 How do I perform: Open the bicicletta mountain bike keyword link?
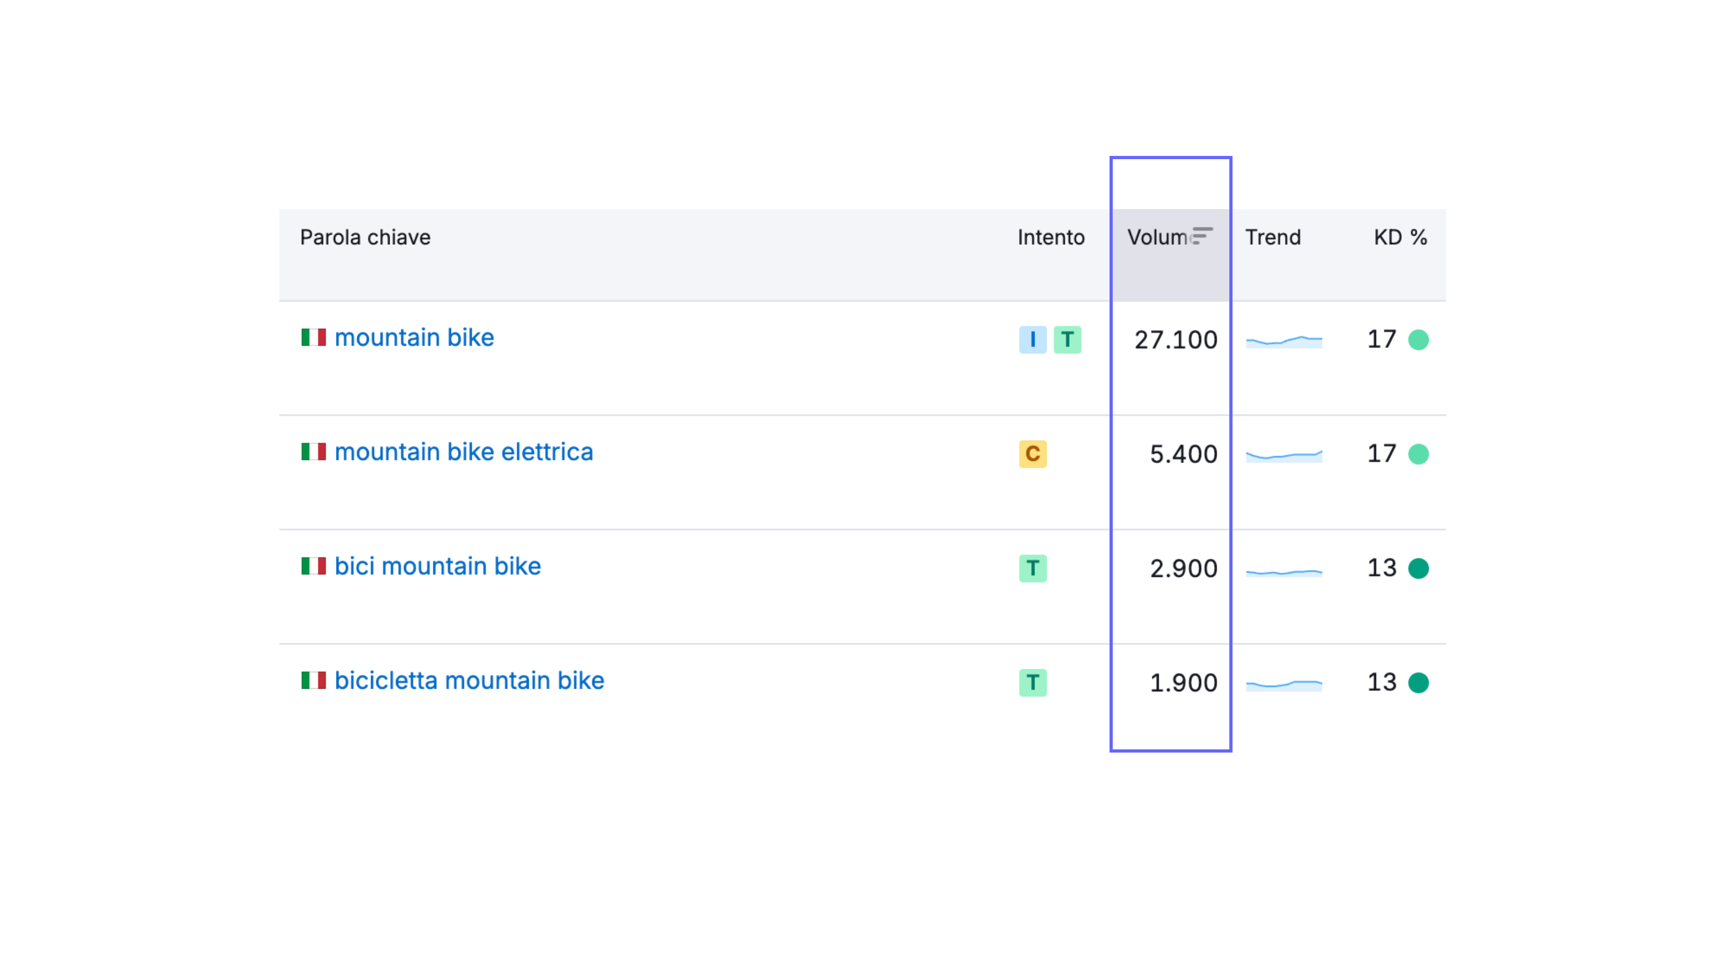(x=469, y=680)
